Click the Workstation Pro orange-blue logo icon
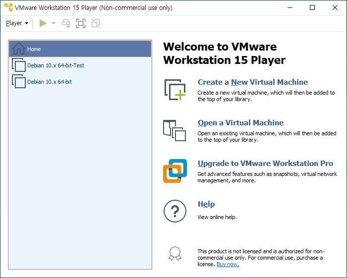The height and width of the screenshot is (278, 347). tap(175, 171)
